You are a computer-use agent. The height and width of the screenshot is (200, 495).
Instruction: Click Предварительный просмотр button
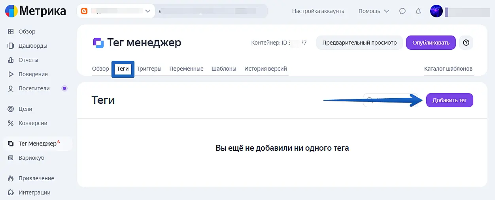pyautogui.click(x=359, y=43)
